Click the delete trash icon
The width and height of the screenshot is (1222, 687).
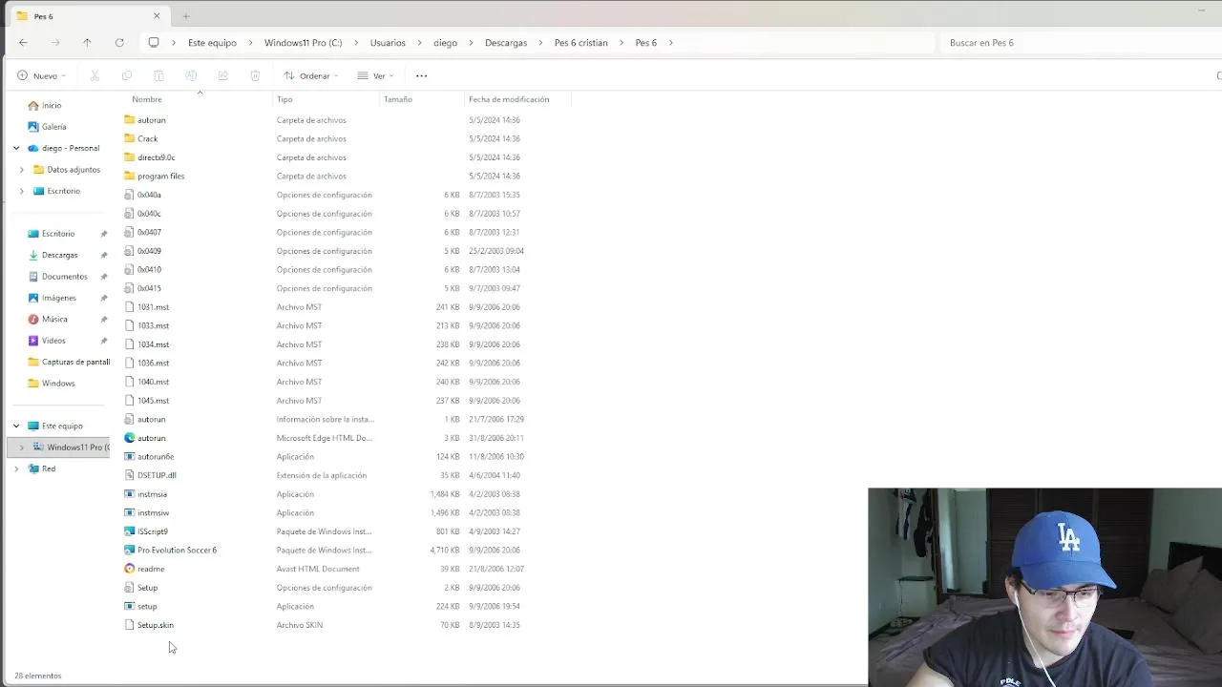[255, 75]
